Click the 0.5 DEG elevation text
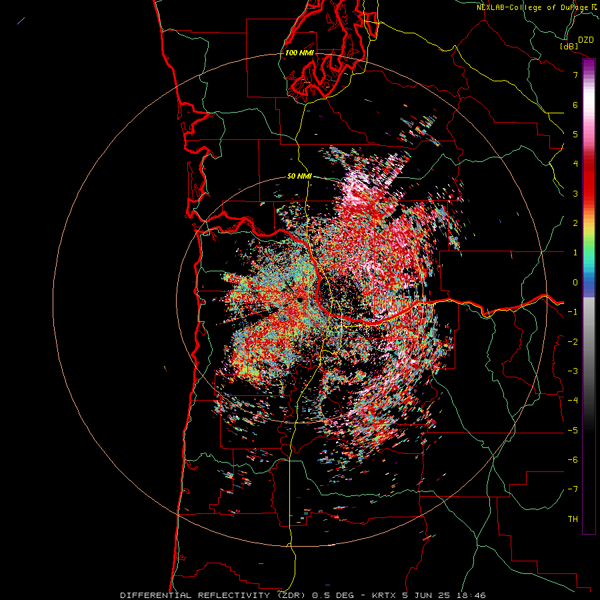The height and width of the screenshot is (600, 600). (x=333, y=595)
